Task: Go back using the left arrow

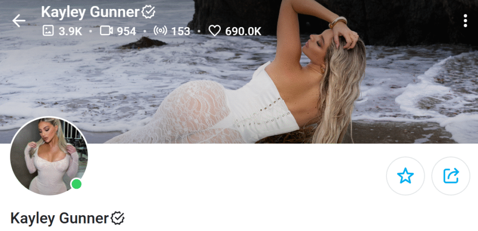Action: click(19, 20)
